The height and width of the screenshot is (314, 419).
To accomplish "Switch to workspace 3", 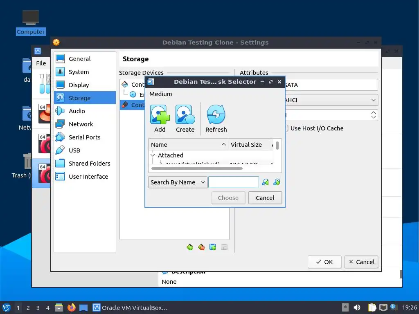I will tap(38, 308).
